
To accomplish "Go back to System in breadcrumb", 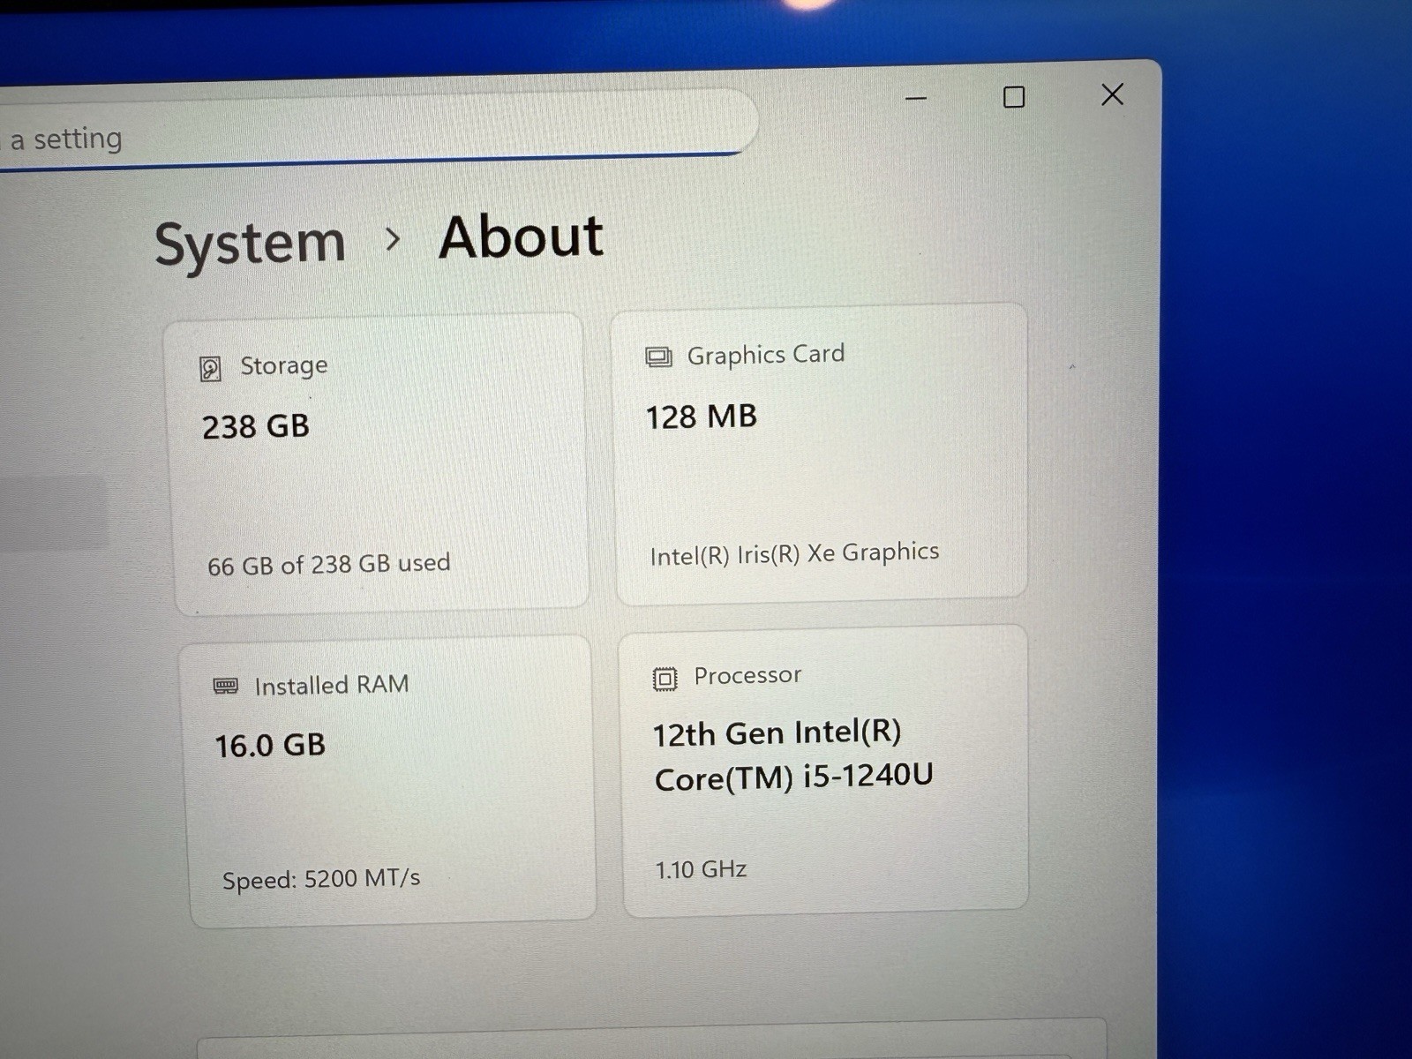I will tap(250, 244).
